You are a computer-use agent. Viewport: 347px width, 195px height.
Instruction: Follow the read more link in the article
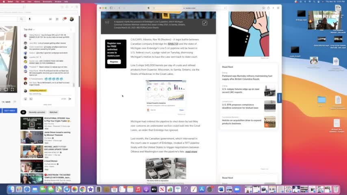(191, 152)
